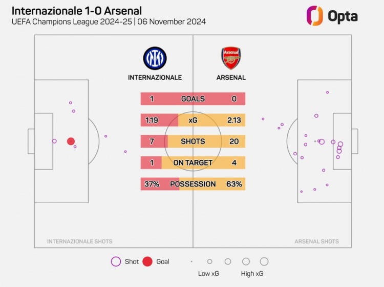Click the red Goal legend circle
384x287 pixels.
point(147,261)
